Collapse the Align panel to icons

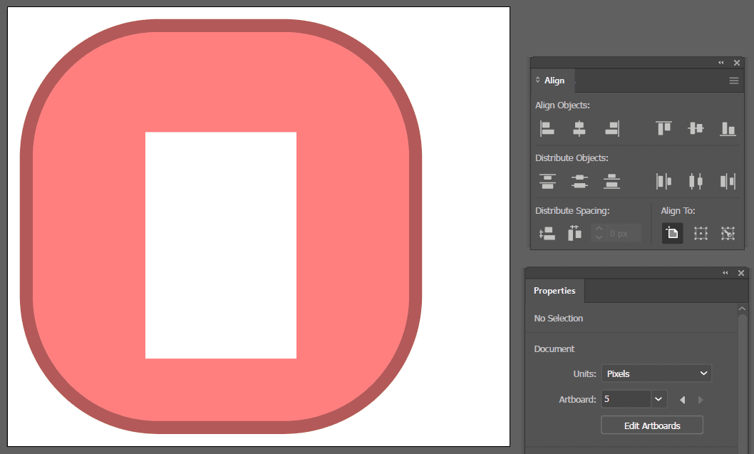(721, 63)
